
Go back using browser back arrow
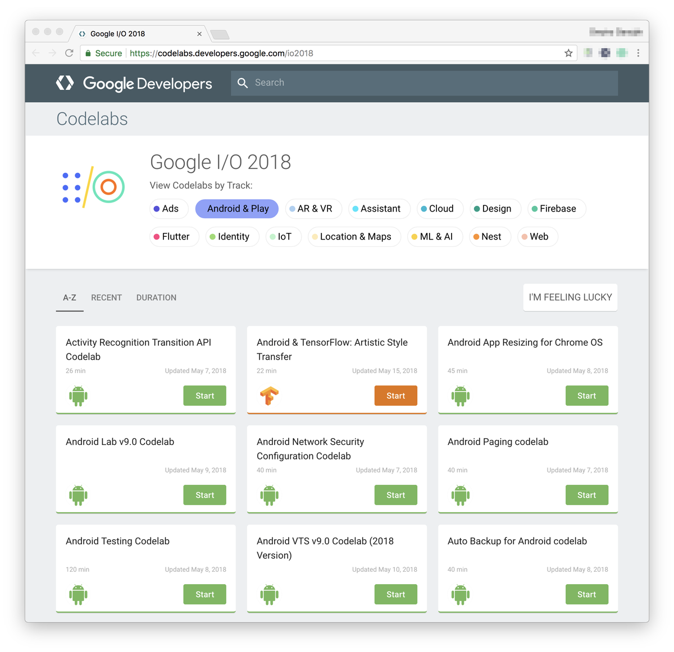click(36, 53)
